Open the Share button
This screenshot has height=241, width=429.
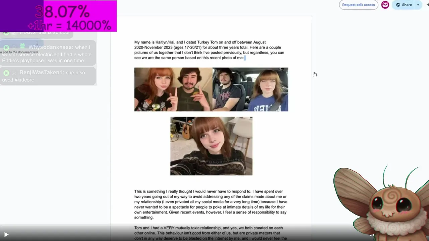point(404,5)
